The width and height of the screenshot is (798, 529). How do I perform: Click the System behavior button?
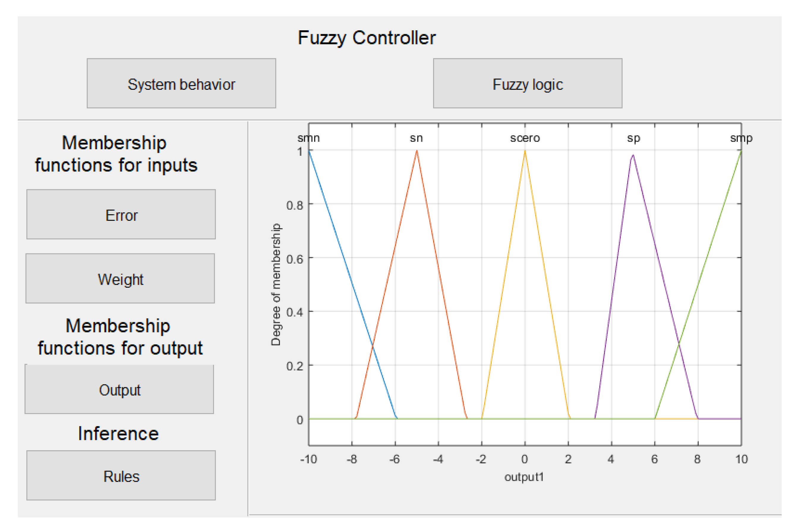[x=181, y=83]
